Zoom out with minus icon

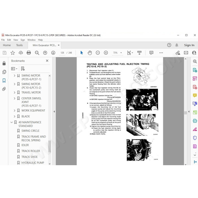[98, 53]
